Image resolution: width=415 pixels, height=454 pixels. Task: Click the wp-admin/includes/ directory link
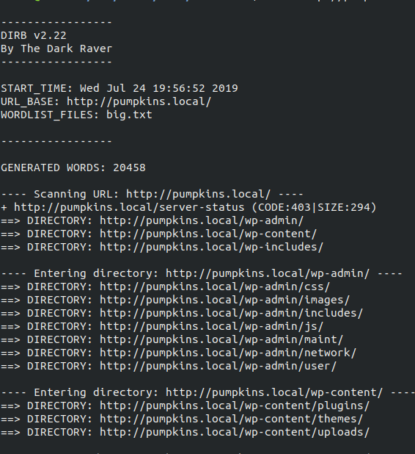[x=231, y=313]
